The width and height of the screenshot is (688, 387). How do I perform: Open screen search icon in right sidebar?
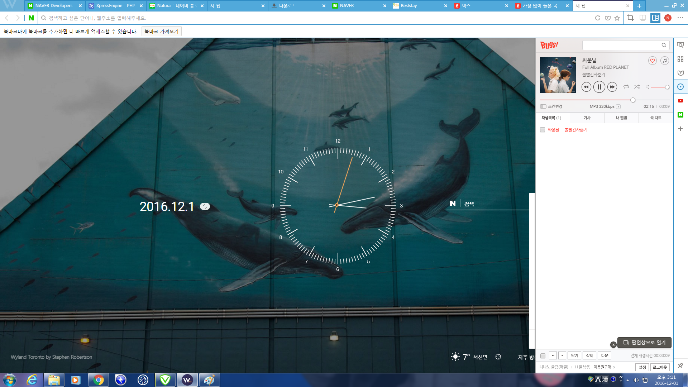[x=680, y=45]
